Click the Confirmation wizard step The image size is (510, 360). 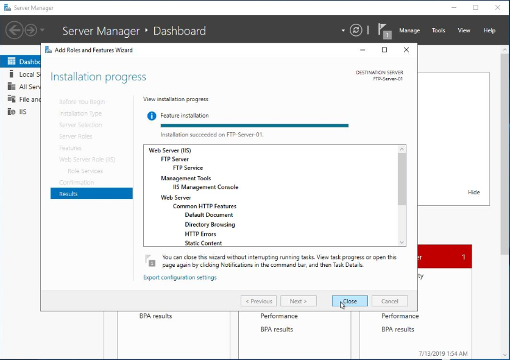76,183
